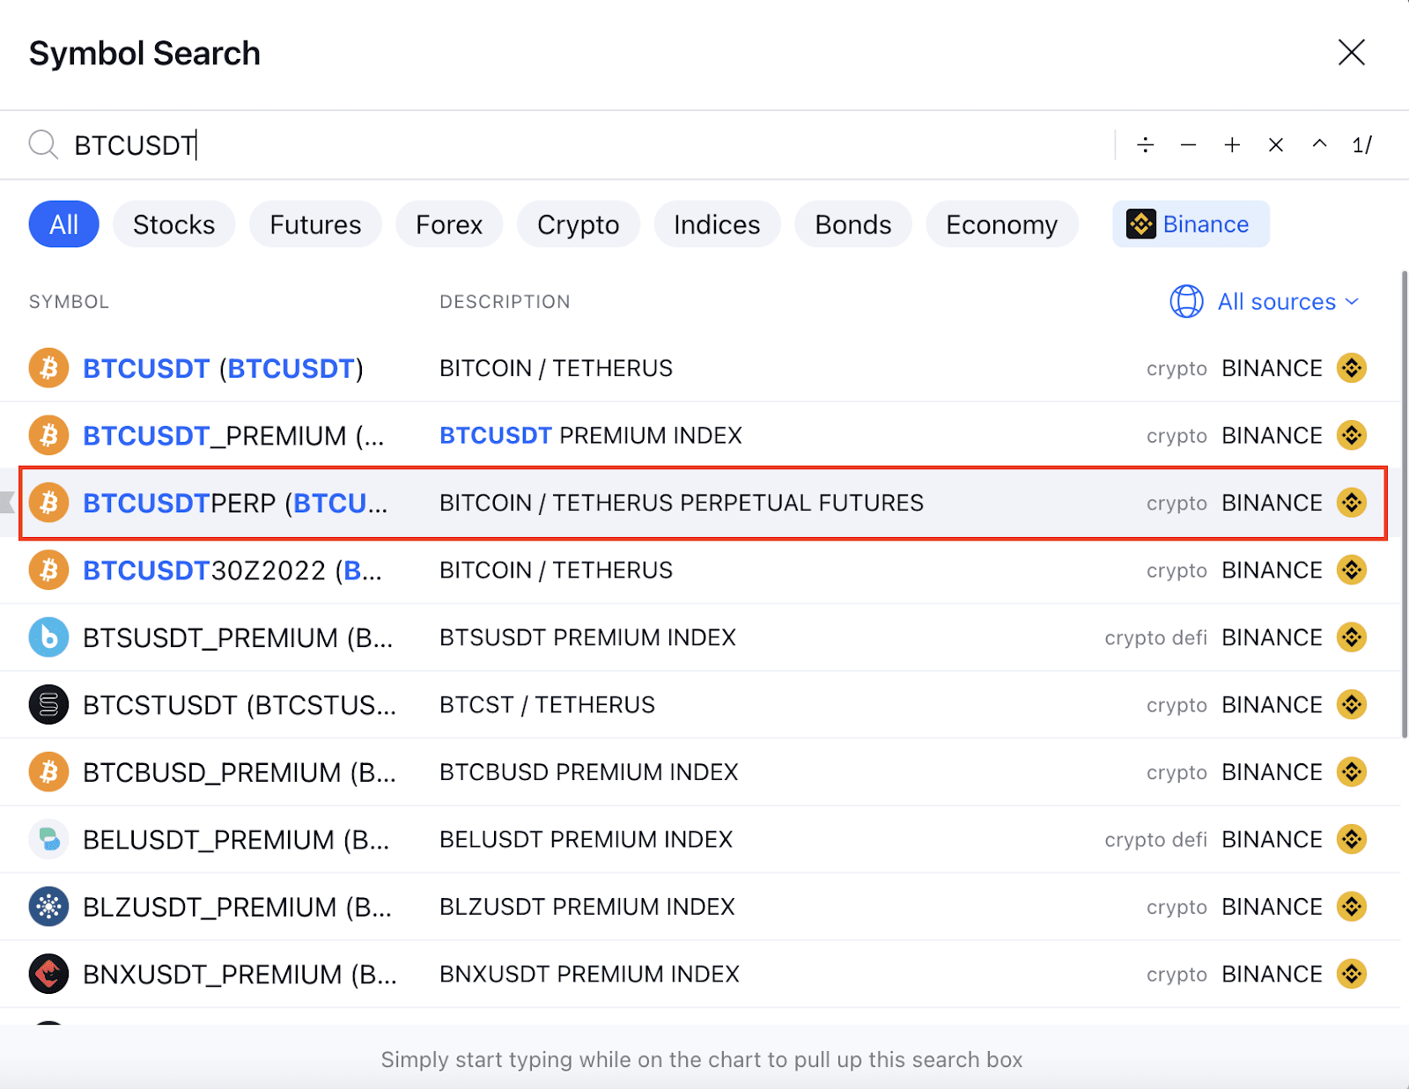Toggle the Binance exchange filter badge
Screen dimensions: 1409x1089
[x=1191, y=224]
